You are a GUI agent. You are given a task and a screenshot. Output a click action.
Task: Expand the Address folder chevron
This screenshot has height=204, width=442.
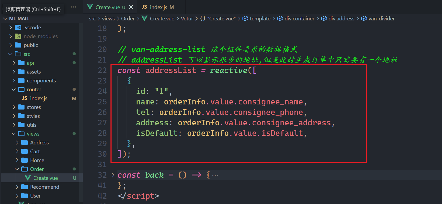tap(17, 143)
